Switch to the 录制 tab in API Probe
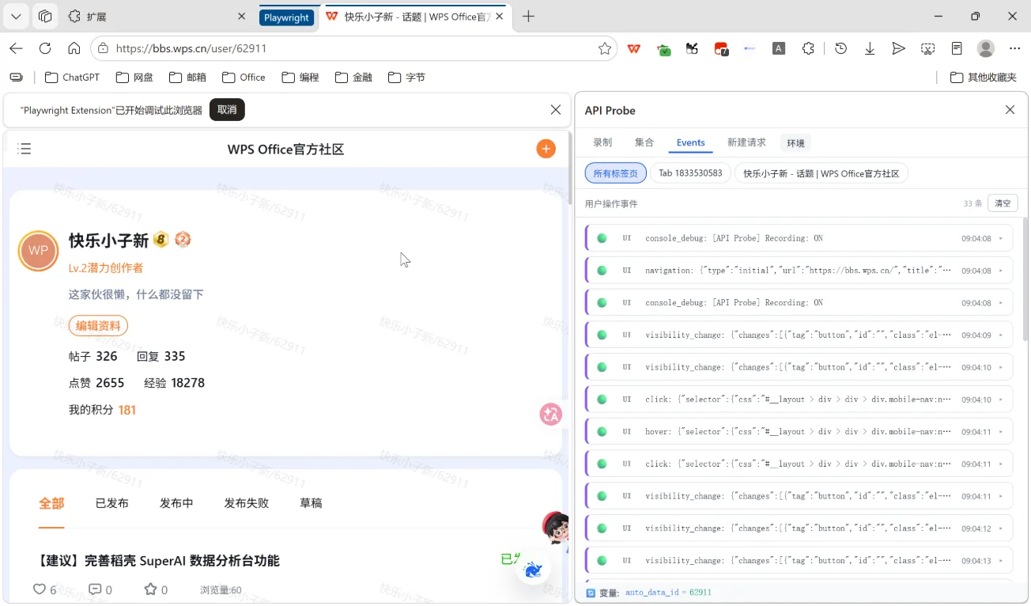 coord(602,142)
